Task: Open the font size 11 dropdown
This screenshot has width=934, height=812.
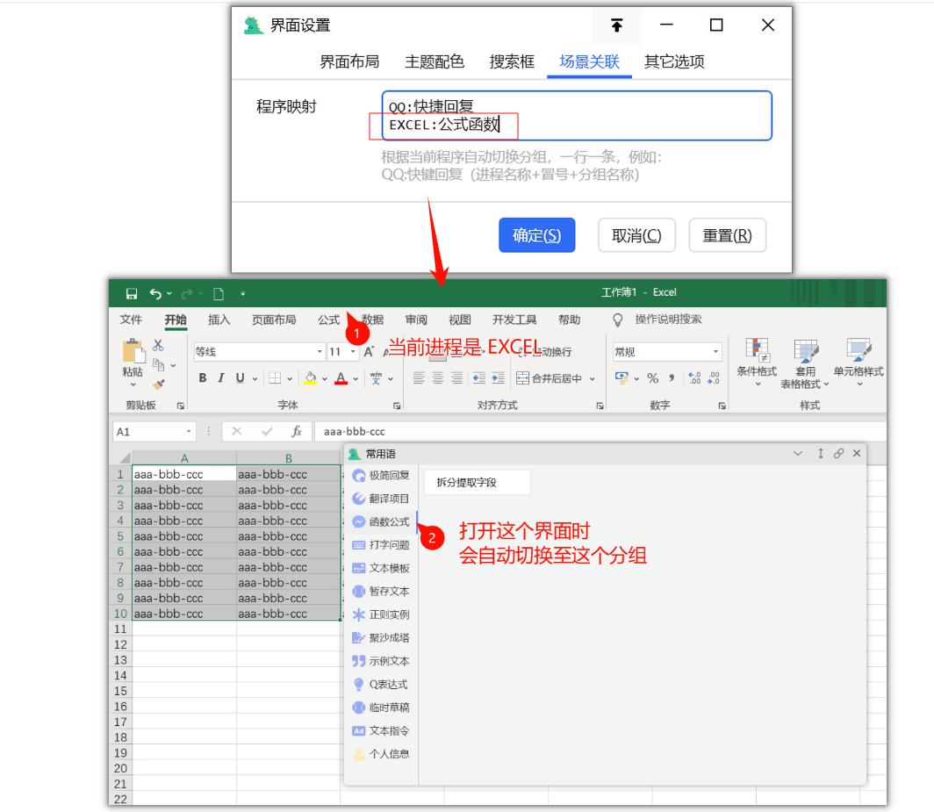Action: point(353,351)
